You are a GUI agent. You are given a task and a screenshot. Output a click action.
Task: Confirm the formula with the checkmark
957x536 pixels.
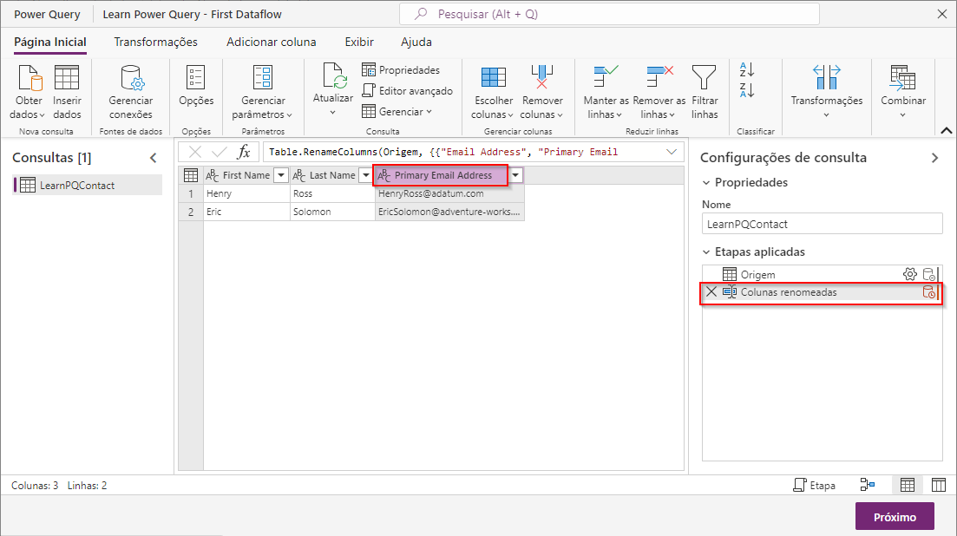[220, 152]
